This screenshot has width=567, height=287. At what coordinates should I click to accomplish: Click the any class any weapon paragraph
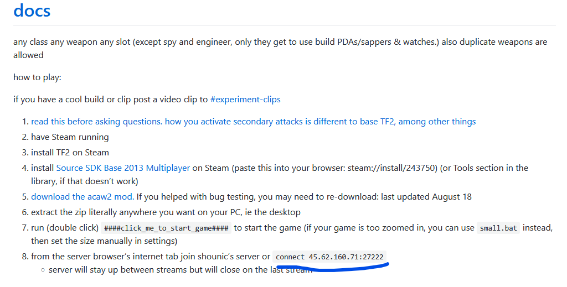280,49
